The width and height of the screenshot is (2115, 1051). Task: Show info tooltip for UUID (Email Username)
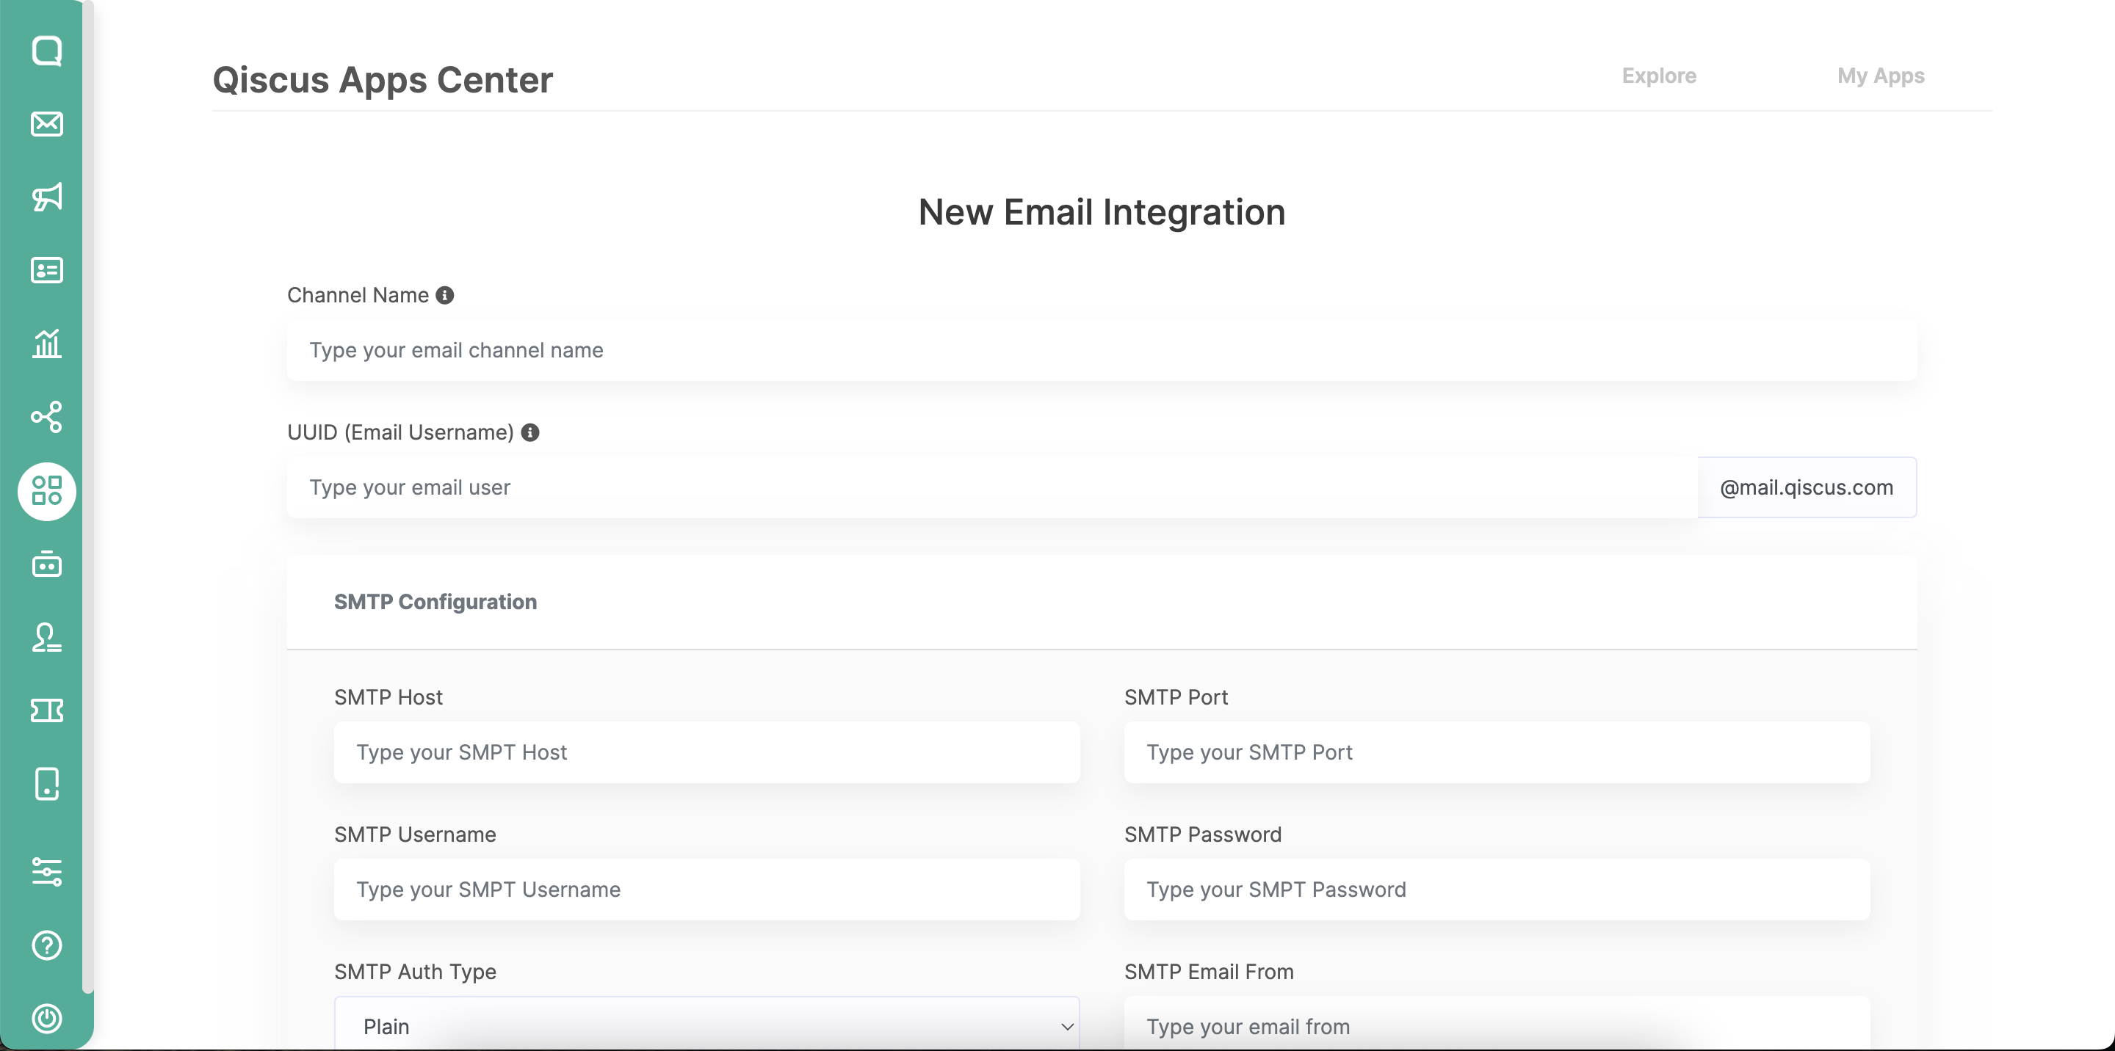click(x=530, y=432)
